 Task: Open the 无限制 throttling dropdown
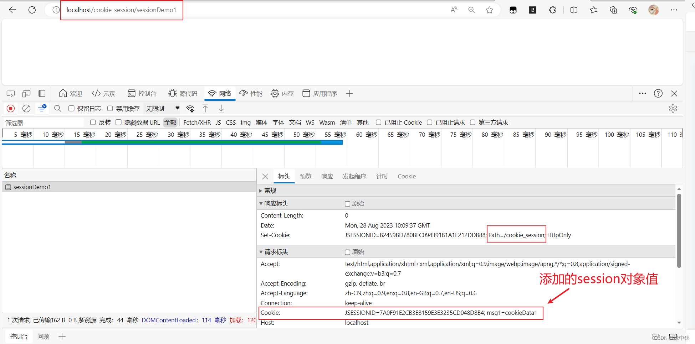pos(162,108)
